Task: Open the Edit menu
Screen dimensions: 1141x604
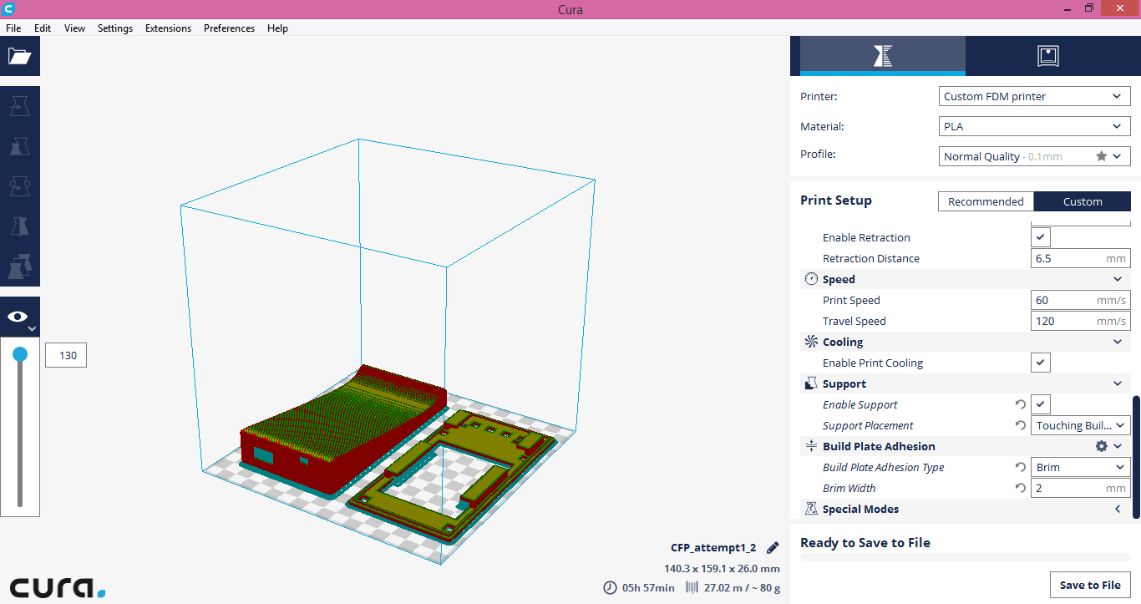Action: click(43, 28)
